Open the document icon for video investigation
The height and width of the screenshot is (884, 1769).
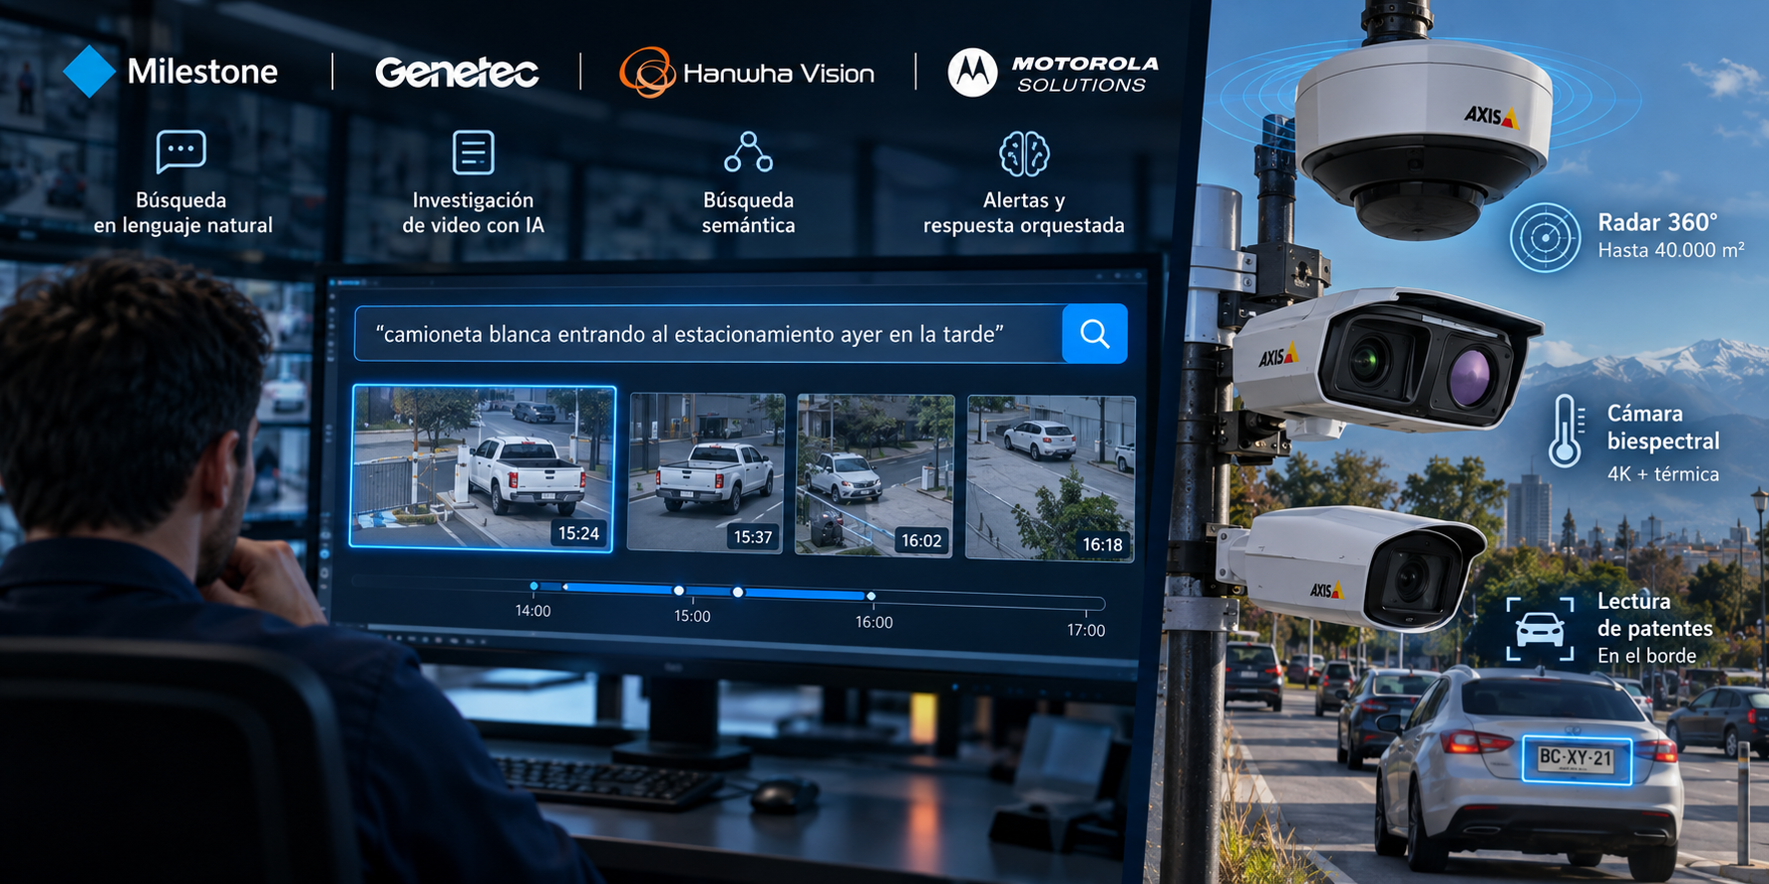tap(473, 152)
